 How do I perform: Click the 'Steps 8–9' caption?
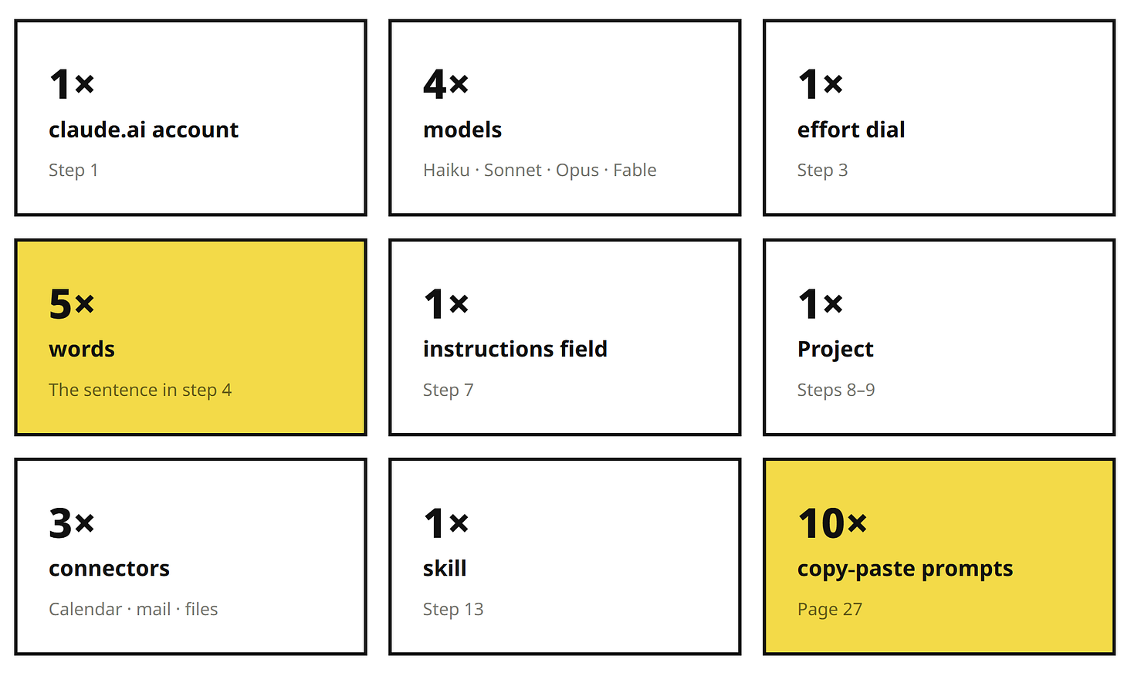click(x=836, y=390)
